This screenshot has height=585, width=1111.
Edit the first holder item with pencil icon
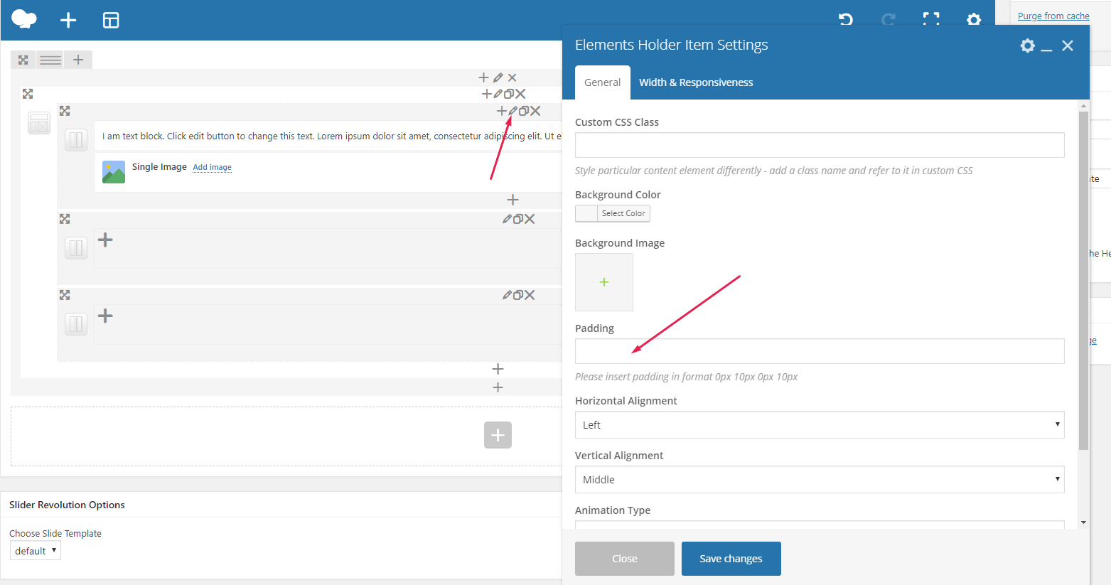(513, 111)
